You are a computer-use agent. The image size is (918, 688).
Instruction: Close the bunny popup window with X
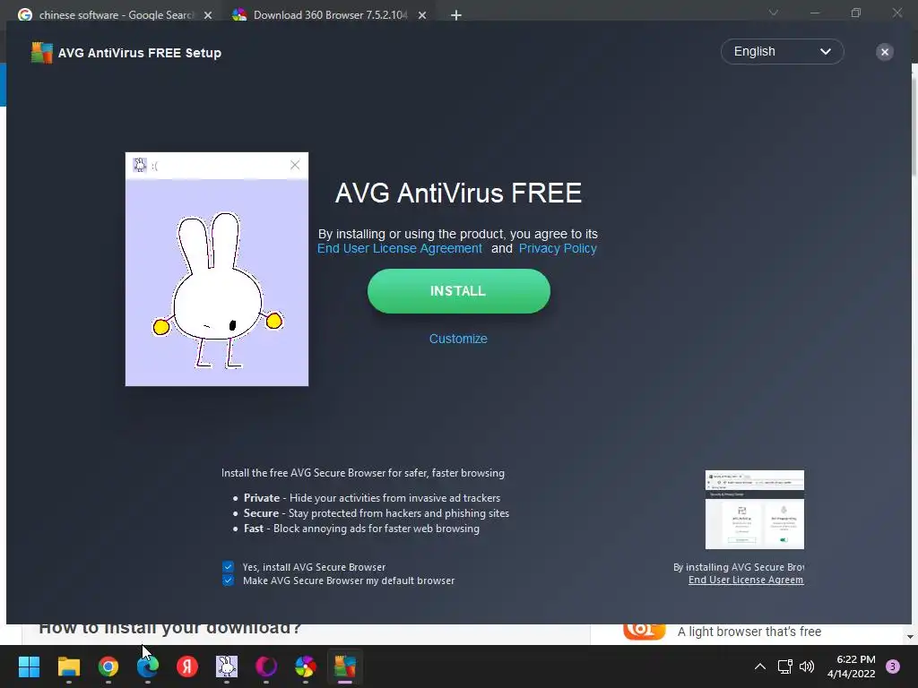click(x=294, y=165)
